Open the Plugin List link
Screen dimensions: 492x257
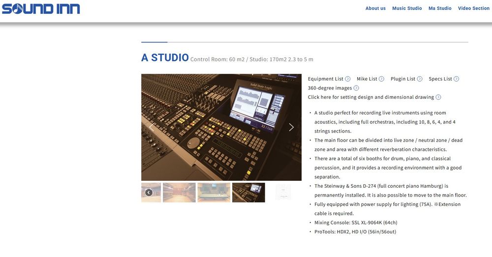tap(403, 79)
